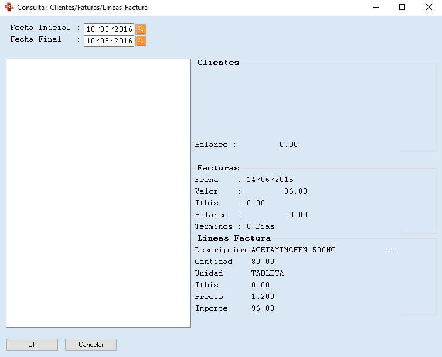Click the ellipsis after the Descripción value
The width and height of the screenshot is (442, 357).
tap(389, 250)
